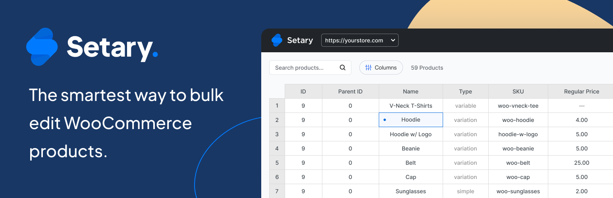Select the Cap name cell
Image resolution: width=613 pixels, height=198 pixels.
(411, 177)
